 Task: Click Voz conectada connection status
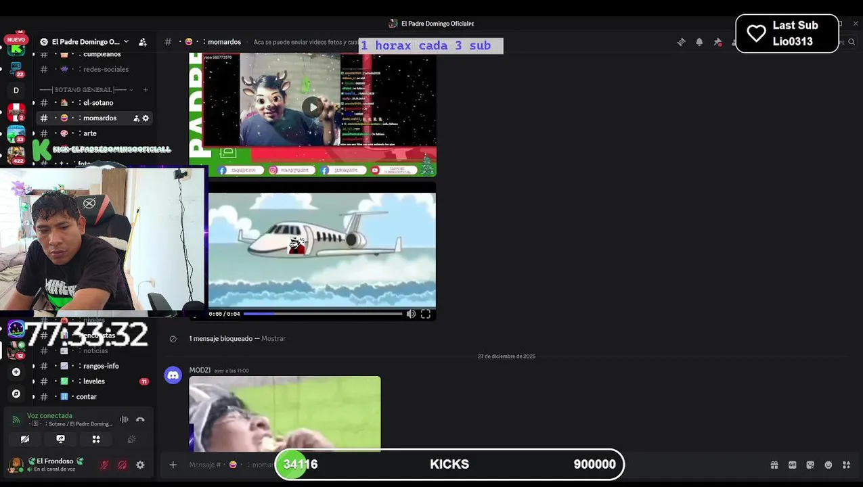click(x=49, y=416)
